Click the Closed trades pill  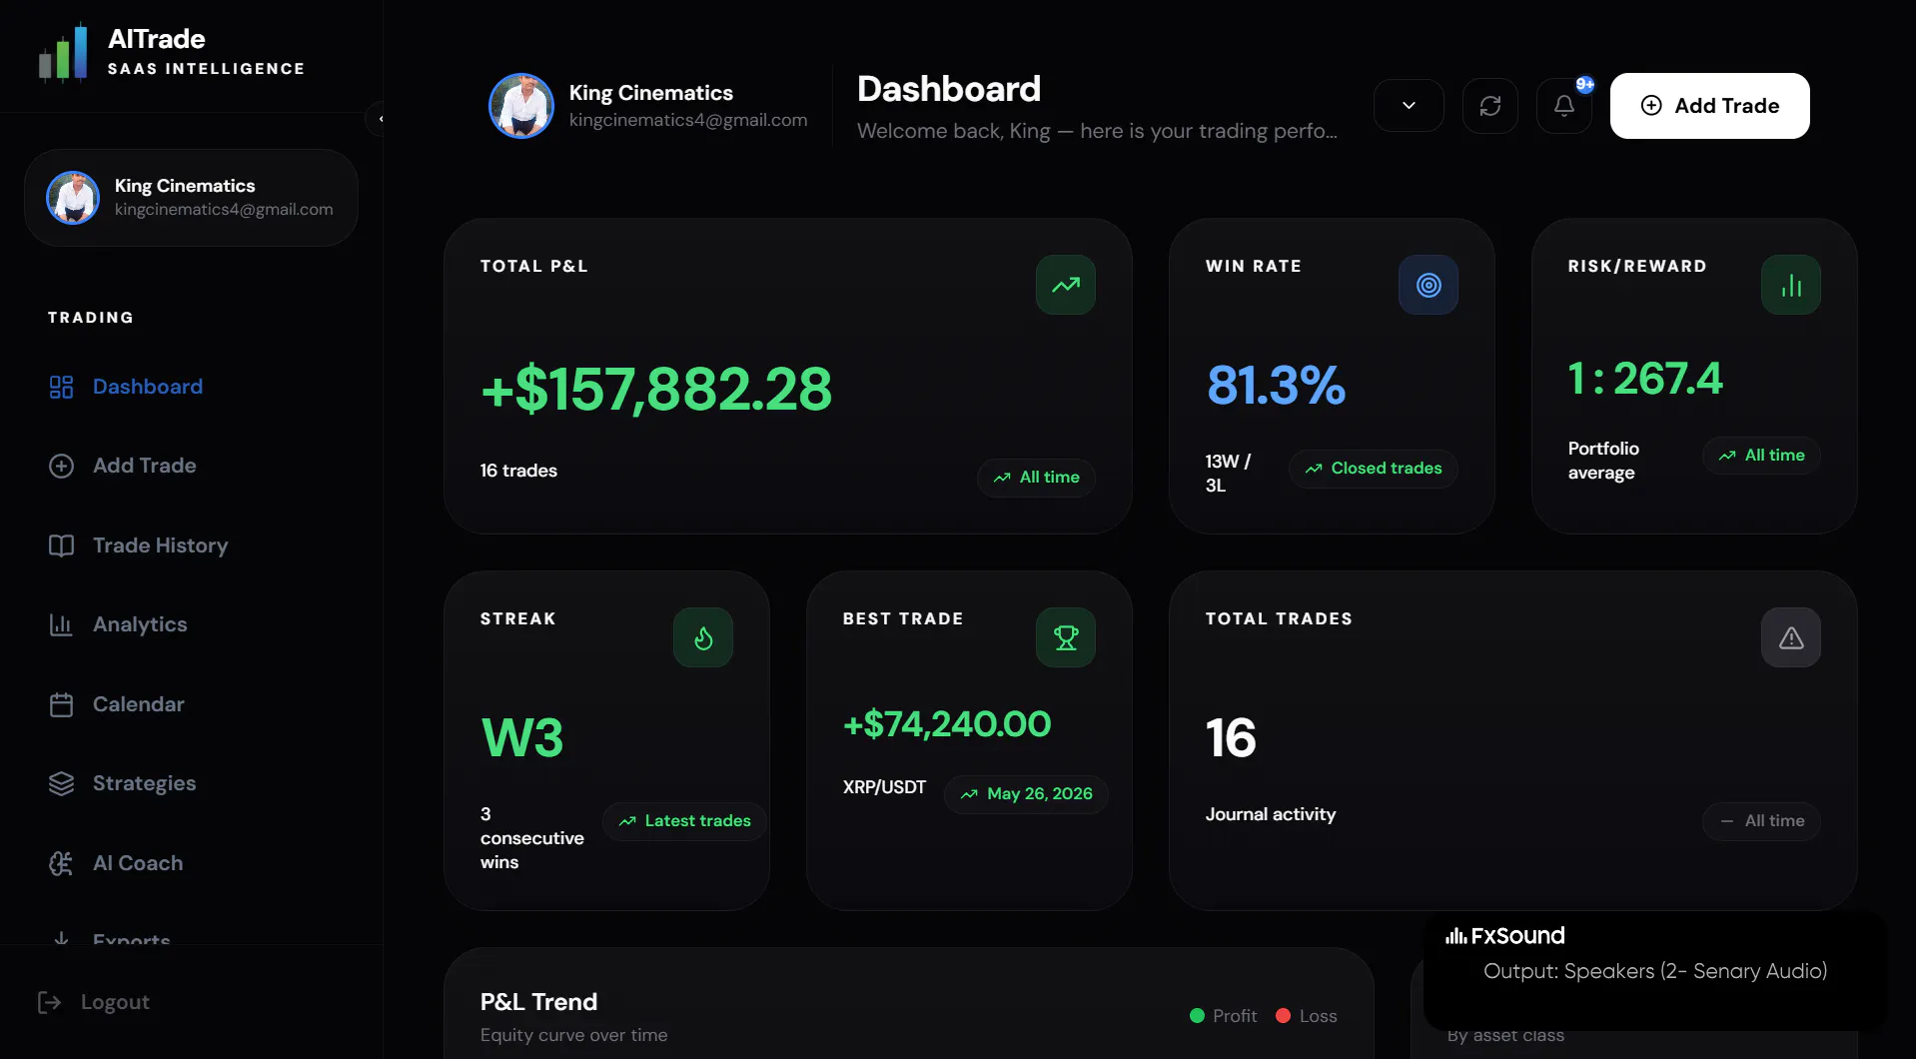point(1374,469)
